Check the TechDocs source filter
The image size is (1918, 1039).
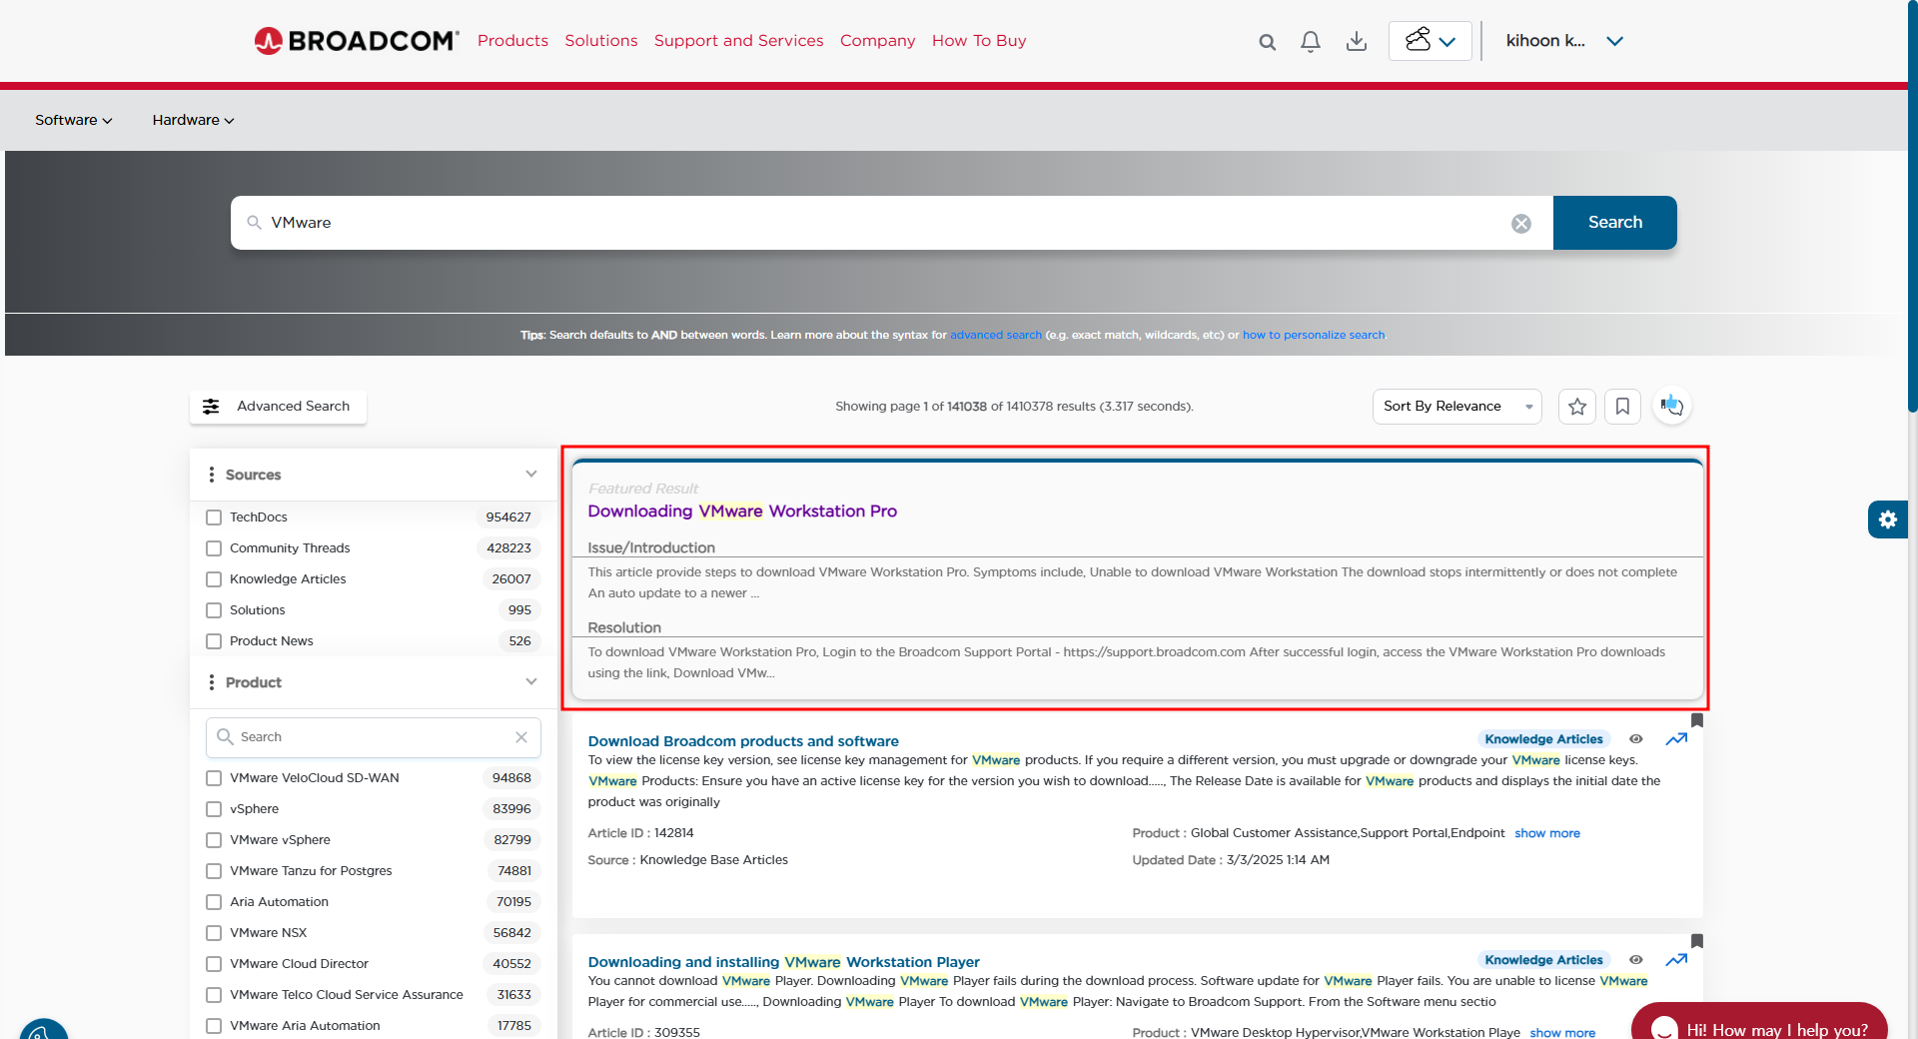[x=214, y=518]
